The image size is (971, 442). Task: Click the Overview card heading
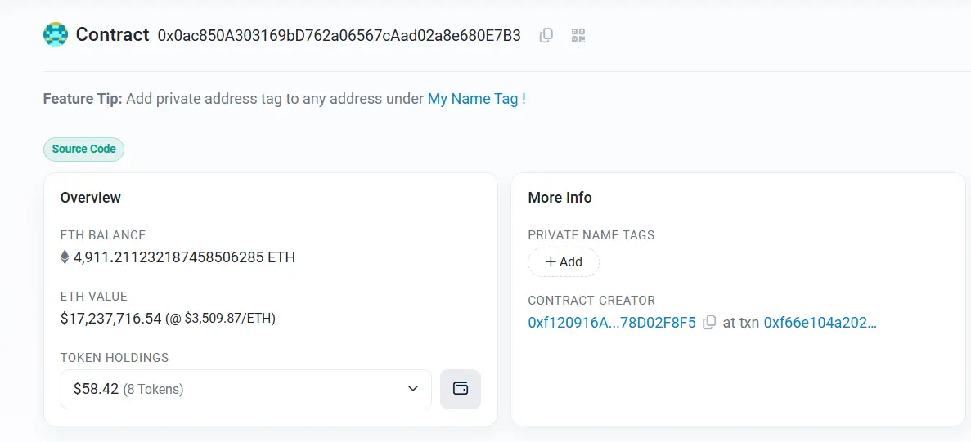(x=91, y=198)
